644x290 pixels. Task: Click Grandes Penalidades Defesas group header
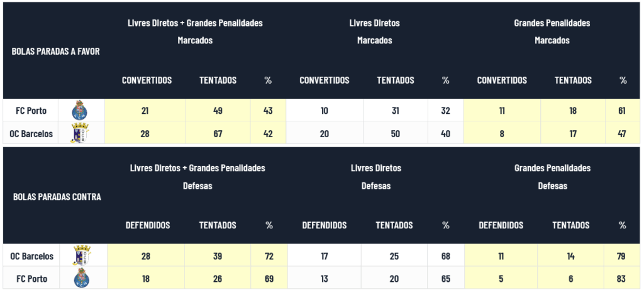(552, 177)
